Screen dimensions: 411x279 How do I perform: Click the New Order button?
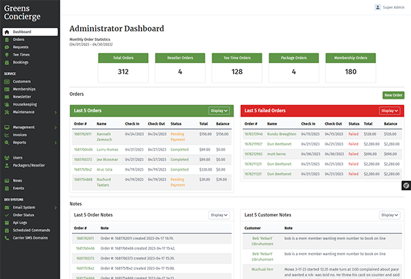(393, 95)
